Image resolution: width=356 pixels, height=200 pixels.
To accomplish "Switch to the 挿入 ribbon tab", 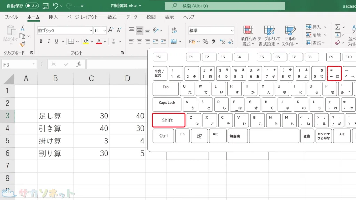I will (x=53, y=17).
